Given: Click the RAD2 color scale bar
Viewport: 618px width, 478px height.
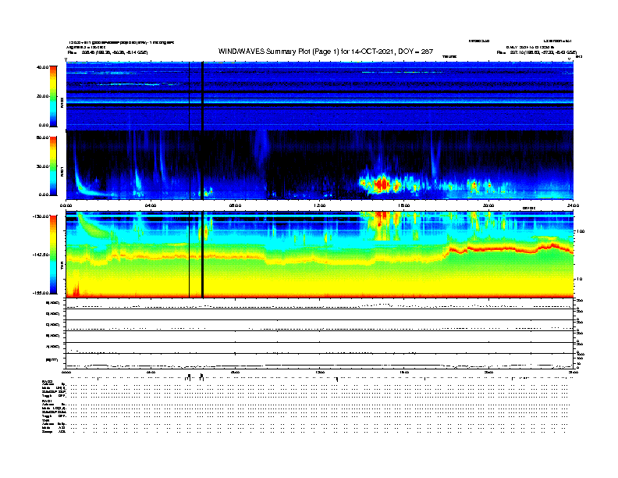Looking at the screenshot, I should [53, 96].
